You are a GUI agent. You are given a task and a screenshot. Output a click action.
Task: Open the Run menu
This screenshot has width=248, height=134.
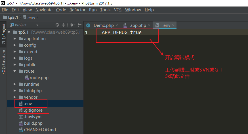pos(93,10)
